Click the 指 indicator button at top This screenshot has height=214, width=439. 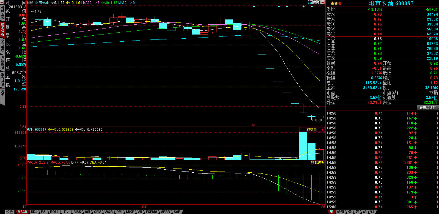click(310, 2)
